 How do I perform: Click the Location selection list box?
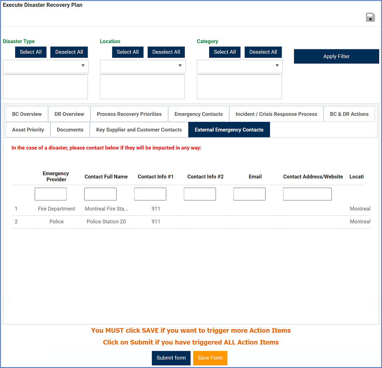(142, 86)
